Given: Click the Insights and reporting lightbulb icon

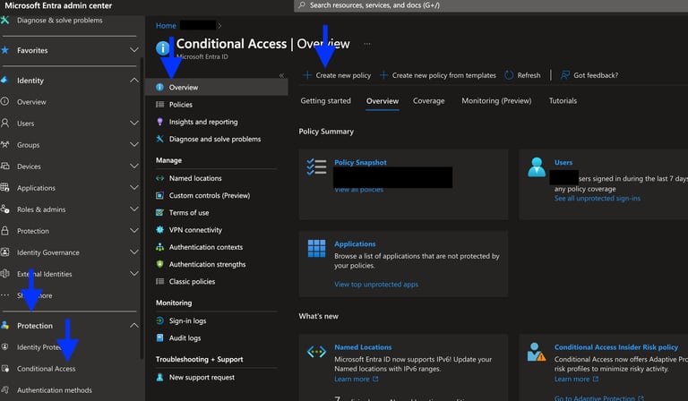Looking at the screenshot, I should [159, 122].
